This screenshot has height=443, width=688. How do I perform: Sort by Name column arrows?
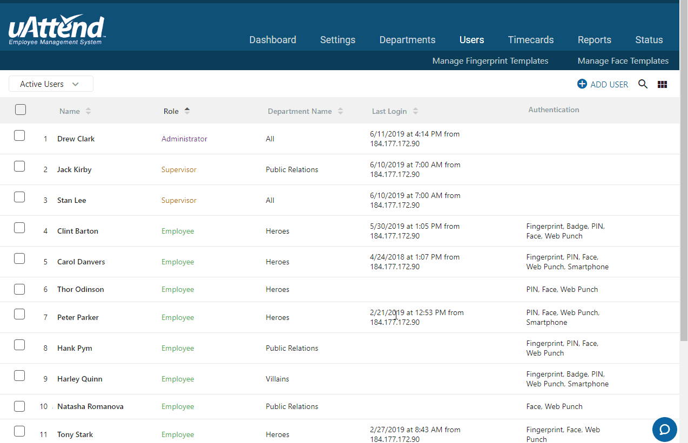[88, 111]
